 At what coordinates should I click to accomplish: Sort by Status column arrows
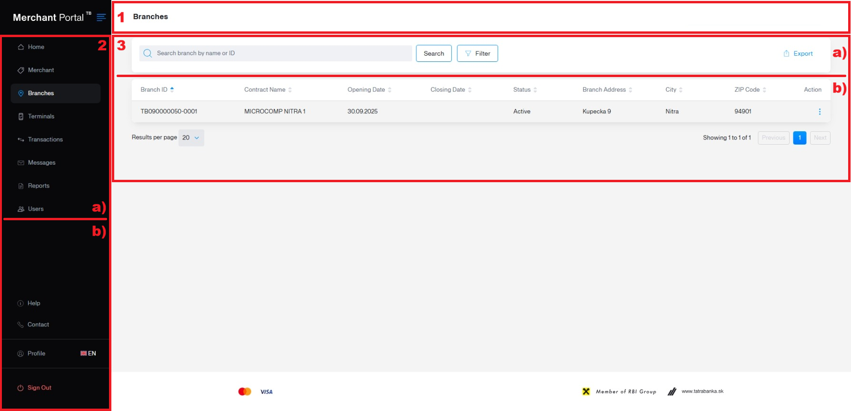coord(535,90)
